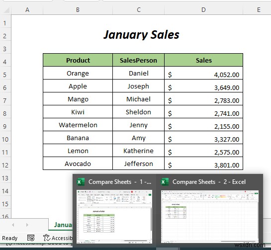Select the Katherine salesperson cell
This screenshot has width=271, height=250.
coord(138,151)
